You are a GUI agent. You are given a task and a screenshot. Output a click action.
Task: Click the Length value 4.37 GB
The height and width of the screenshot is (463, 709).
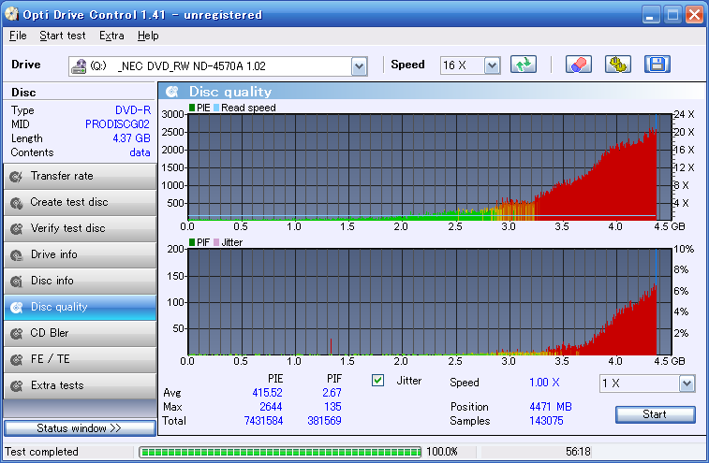[131, 138]
